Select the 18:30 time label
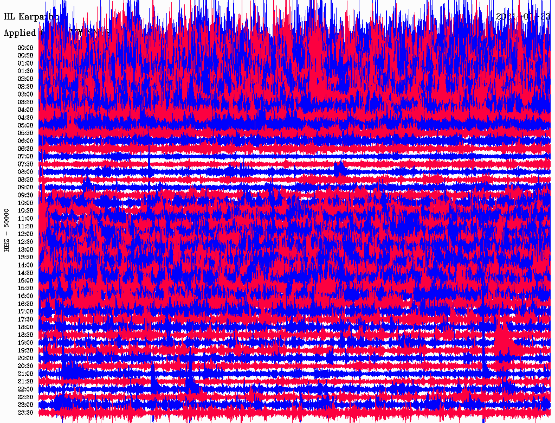 [x=25, y=335]
